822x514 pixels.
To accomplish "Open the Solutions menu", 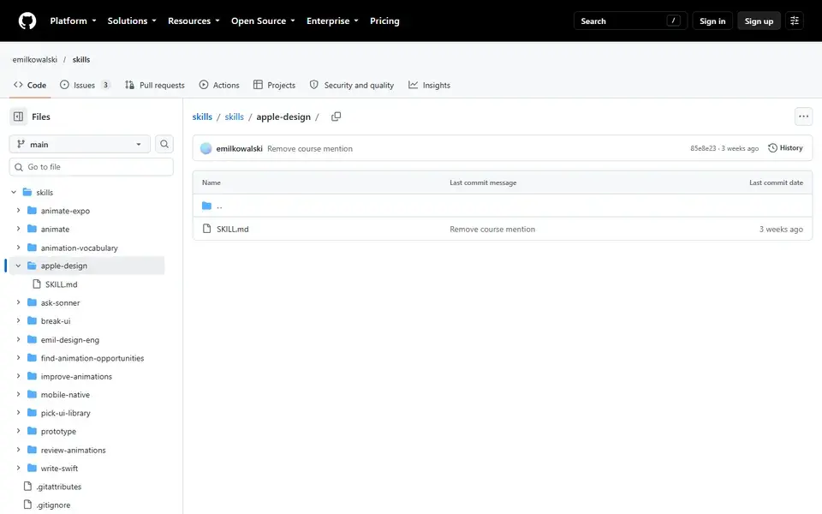I will point(132,21).
